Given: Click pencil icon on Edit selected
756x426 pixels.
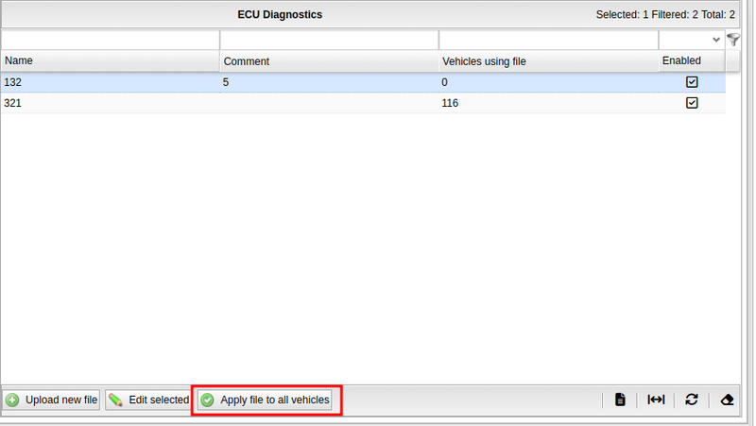Looking at the screenshot, I should click(115, 400).
